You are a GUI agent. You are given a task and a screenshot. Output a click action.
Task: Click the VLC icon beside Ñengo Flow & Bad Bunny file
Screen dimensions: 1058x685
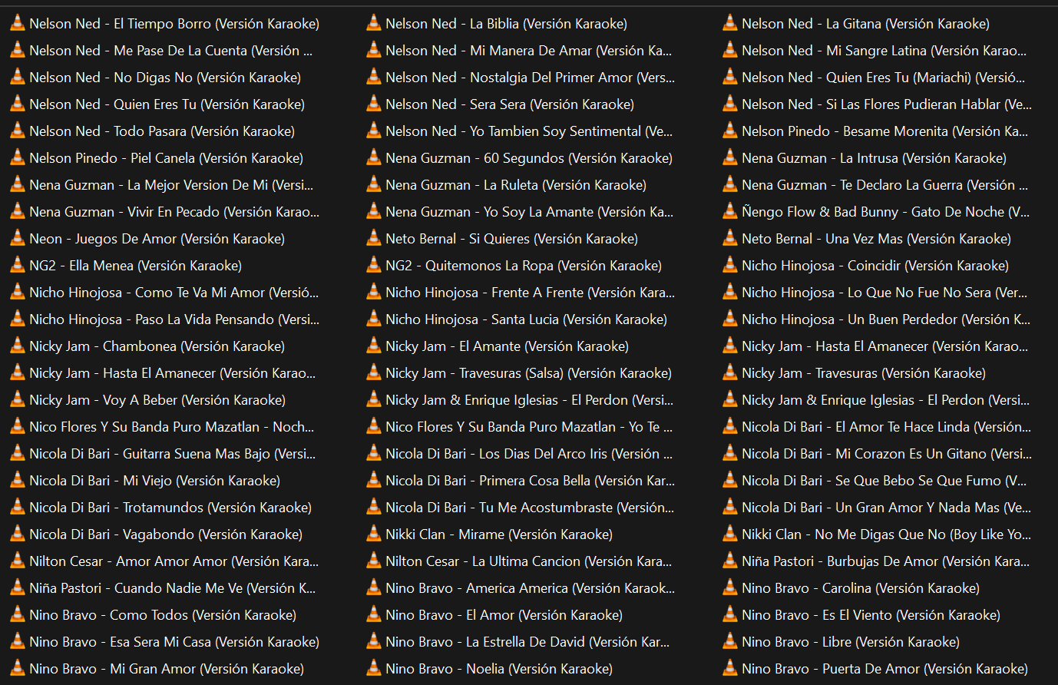point(730,212)
